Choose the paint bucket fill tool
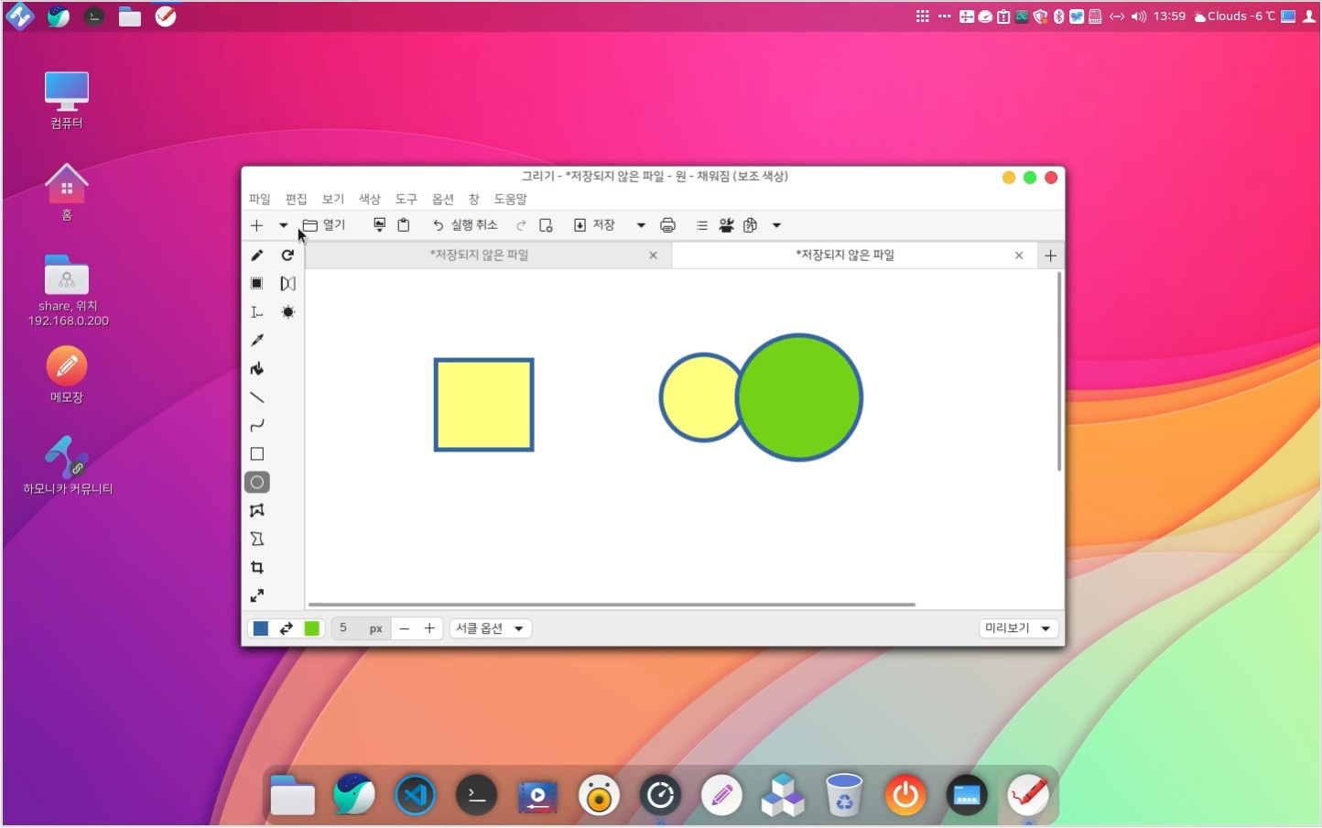The width and height of the screenshot is (1322, 828). coord(257,369)
